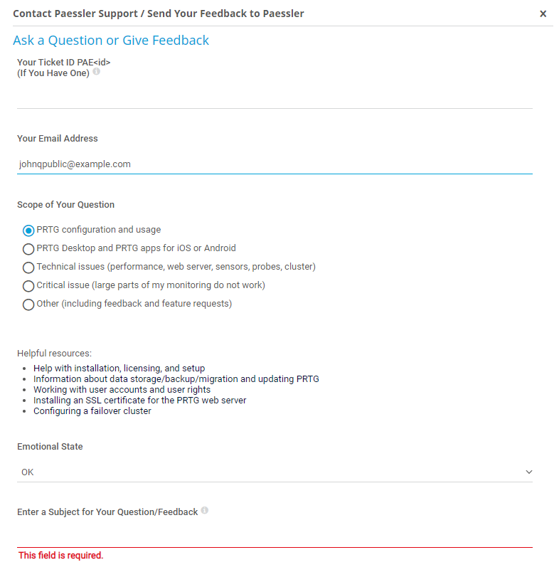Click the Email Address input field
The height and width of the screenshot is (572, 559).
(x=275, y=164)
